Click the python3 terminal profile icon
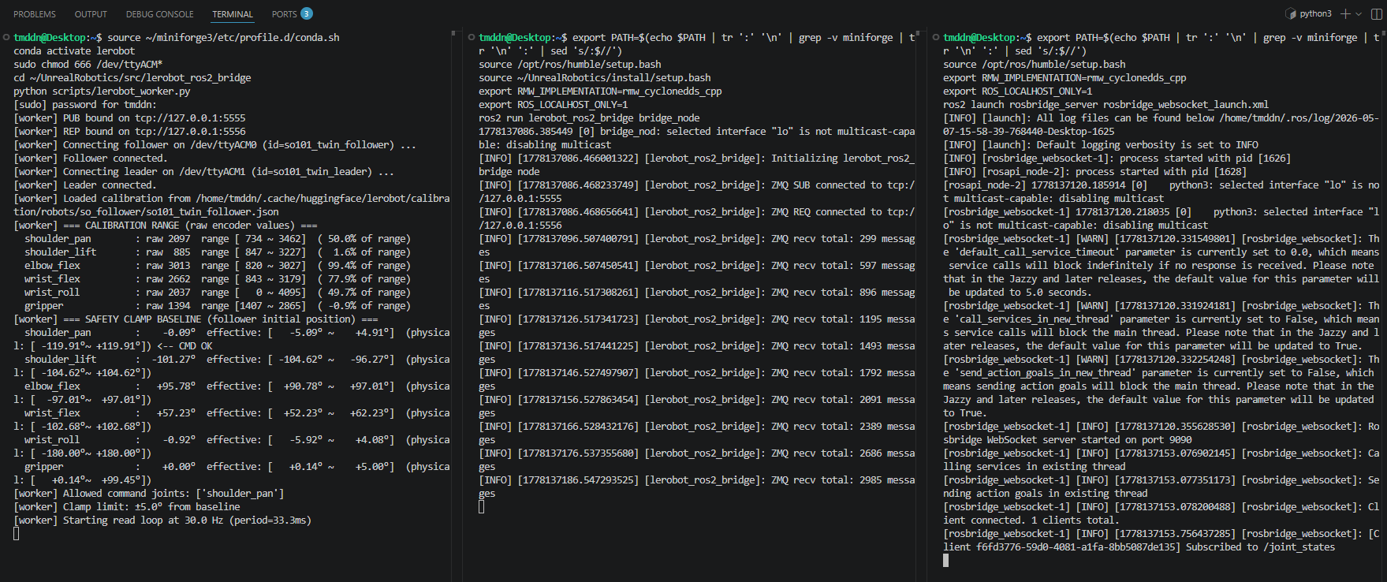1387x582 pixels. tap(1291, 13)
